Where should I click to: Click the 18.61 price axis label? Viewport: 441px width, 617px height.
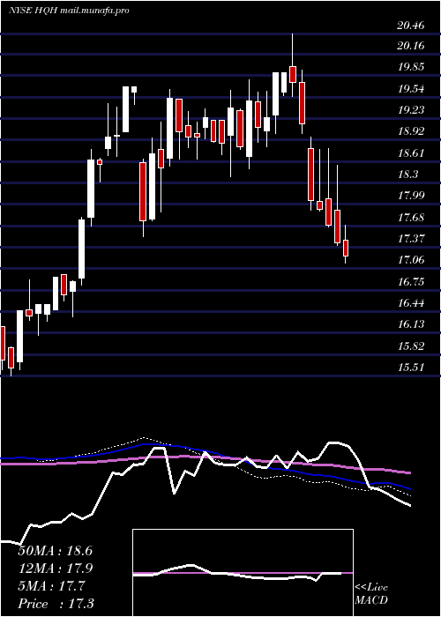click(x=411, y=153)
